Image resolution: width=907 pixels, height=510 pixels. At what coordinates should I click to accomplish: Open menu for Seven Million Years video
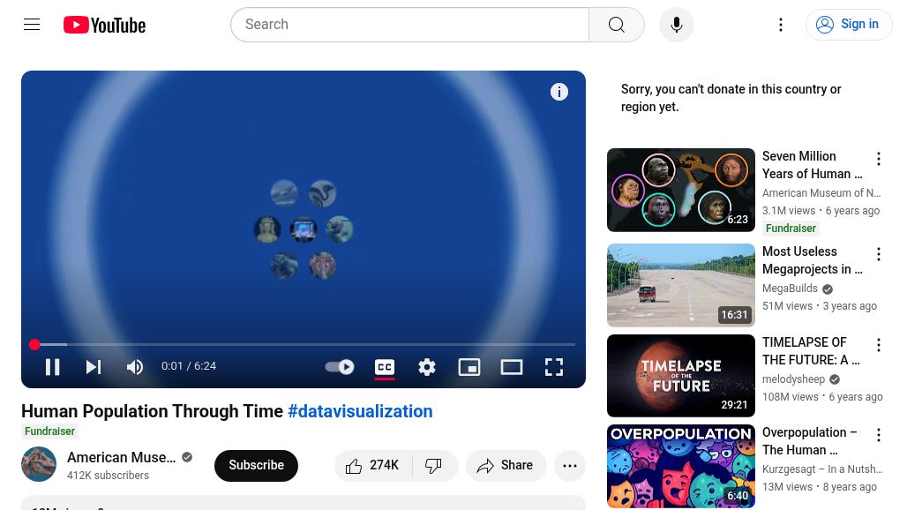pos(878,159)
